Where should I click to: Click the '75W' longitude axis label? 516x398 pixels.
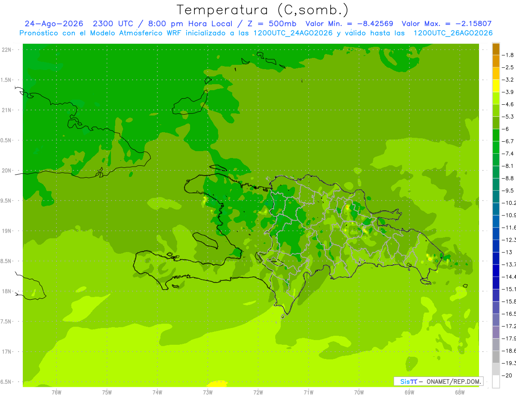click(107, 392)
